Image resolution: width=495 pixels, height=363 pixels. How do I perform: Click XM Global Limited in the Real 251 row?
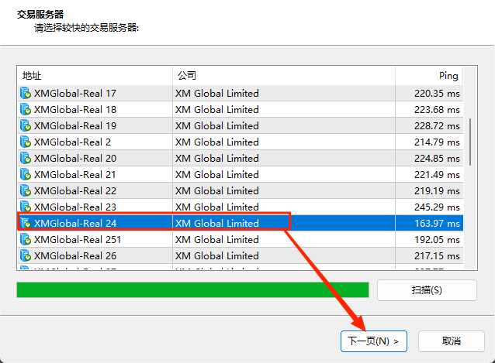217,240
